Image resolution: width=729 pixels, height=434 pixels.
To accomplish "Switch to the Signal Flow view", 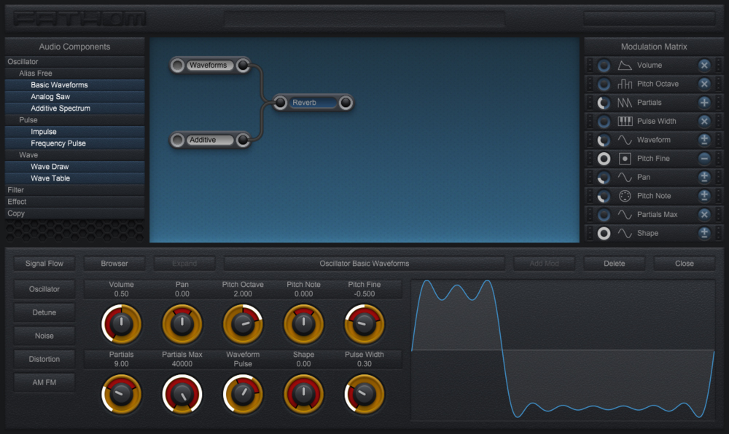I will click(44, 263).
